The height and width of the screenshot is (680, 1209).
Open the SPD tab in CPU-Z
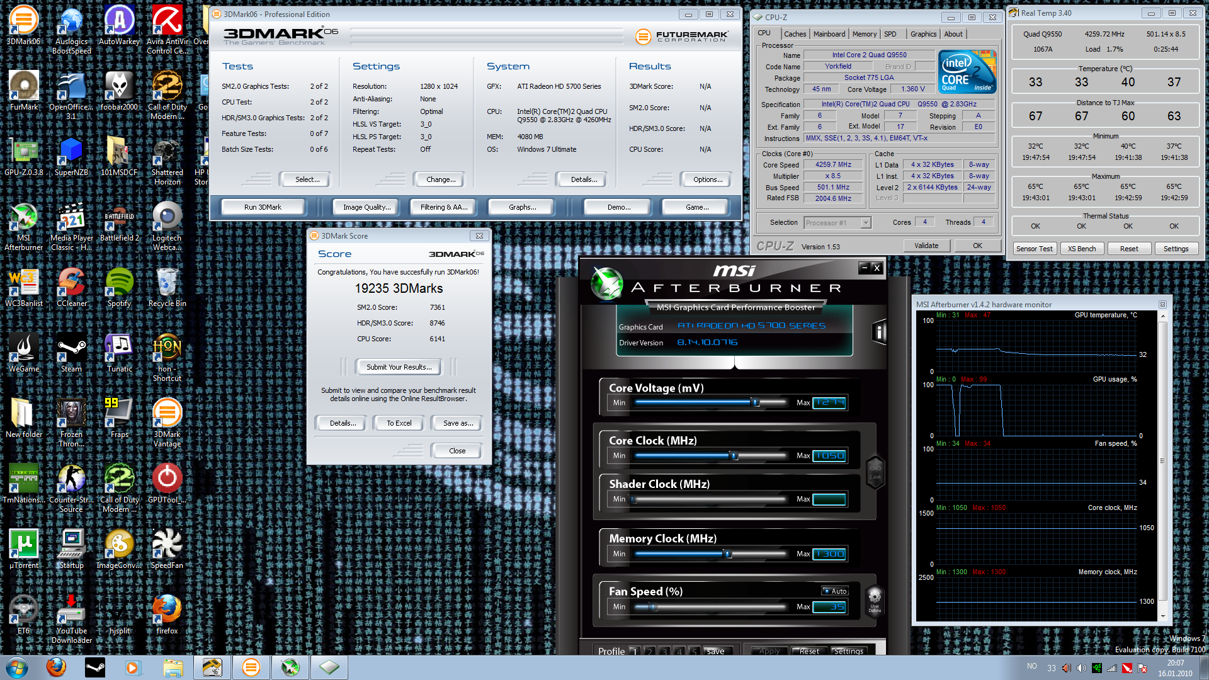pyautogui.click(x=890, y=34)
